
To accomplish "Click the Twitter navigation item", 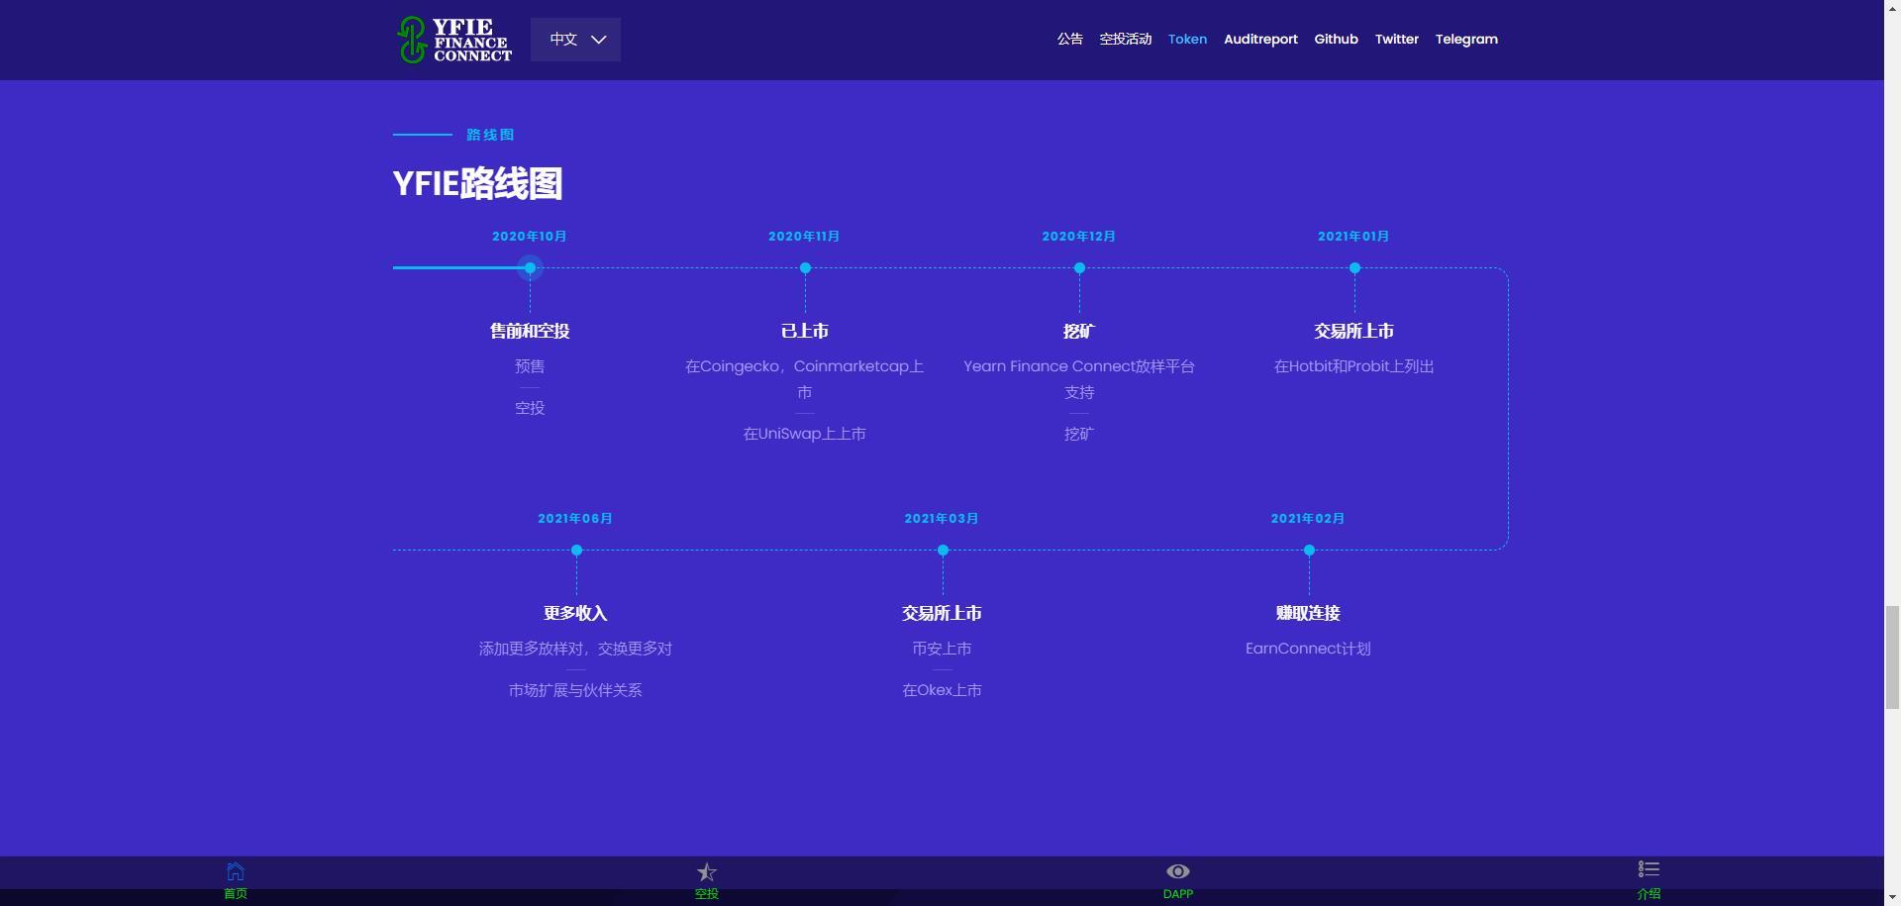I will click(1396, 39).
